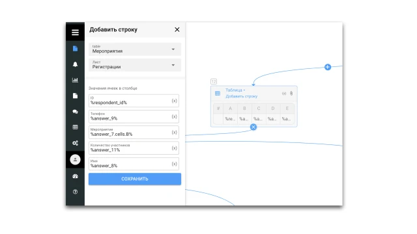Image resolution: width=417 pixels, height=234 pixels.
Task: Open the tables grid icon in sidebar
Action: [76, 127]
